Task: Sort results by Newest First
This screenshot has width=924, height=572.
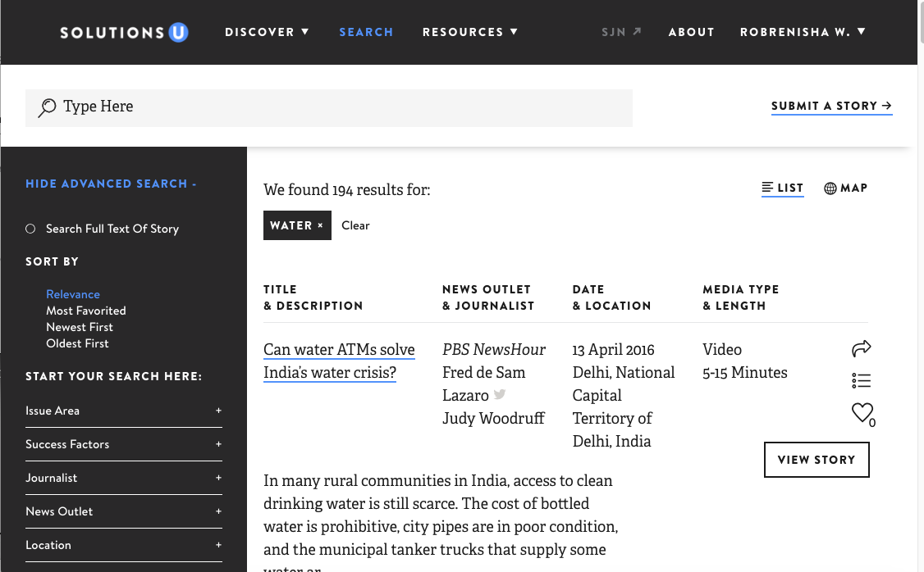Action: [80, 327]
